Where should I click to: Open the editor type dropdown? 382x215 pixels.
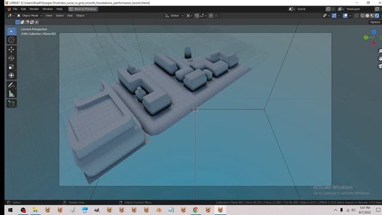(11, 16)
